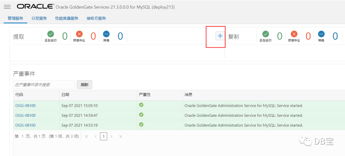The image size is (345, 156).
Task: Click Extract running count 0
Action: 65,36
